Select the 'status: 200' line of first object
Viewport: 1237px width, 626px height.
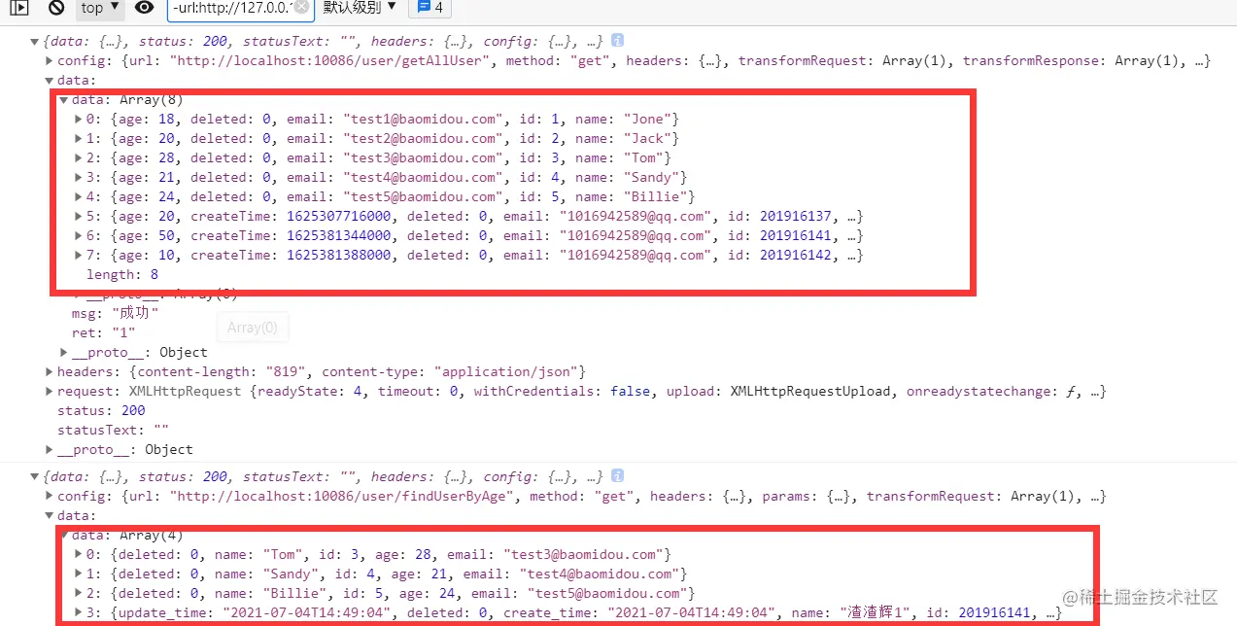click(101, 410)
